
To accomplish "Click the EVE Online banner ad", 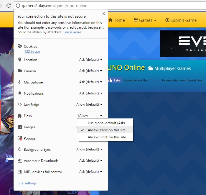I will [x=183, y=44].
